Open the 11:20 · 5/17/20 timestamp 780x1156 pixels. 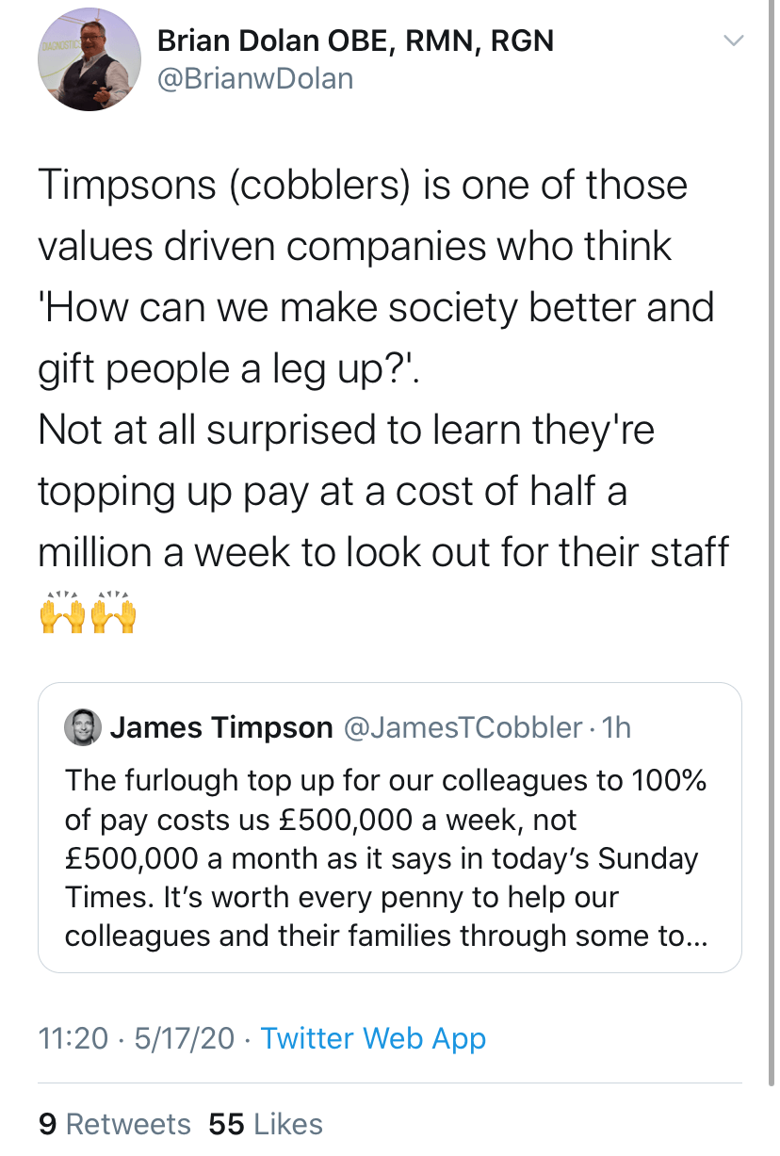[x=137, y=1038]
